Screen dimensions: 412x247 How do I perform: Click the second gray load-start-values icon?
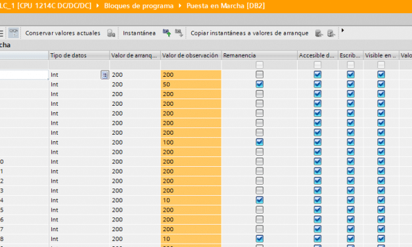(331, 34)
